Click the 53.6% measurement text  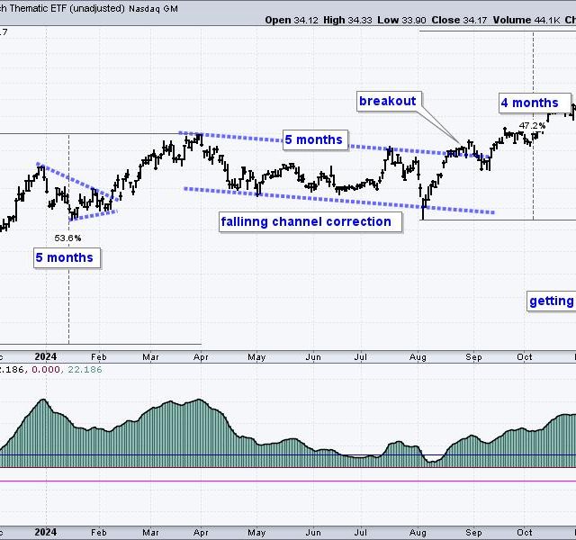click(67, 238)
